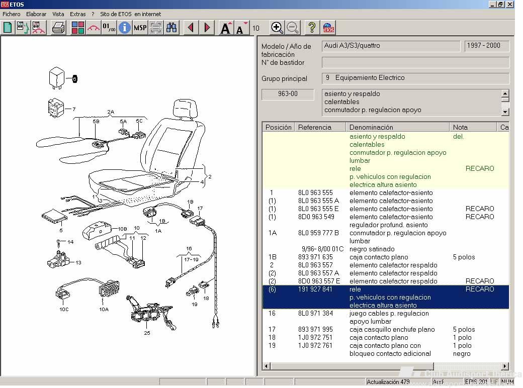Click the ETOS globe icon

pos(328,27)
